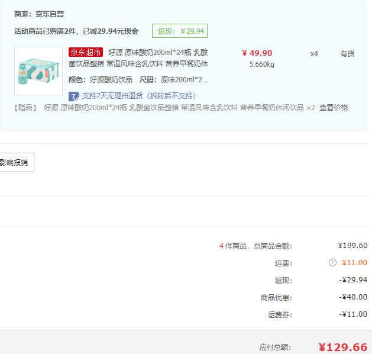Viewport: 372px width, 354px height.
Task: Click the merchant label 商家：京东自营
Action: (39, 14)
